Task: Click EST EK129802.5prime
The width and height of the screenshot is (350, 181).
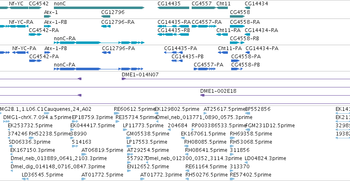Action: 155,113
